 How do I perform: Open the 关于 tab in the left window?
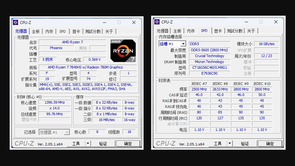109,31
